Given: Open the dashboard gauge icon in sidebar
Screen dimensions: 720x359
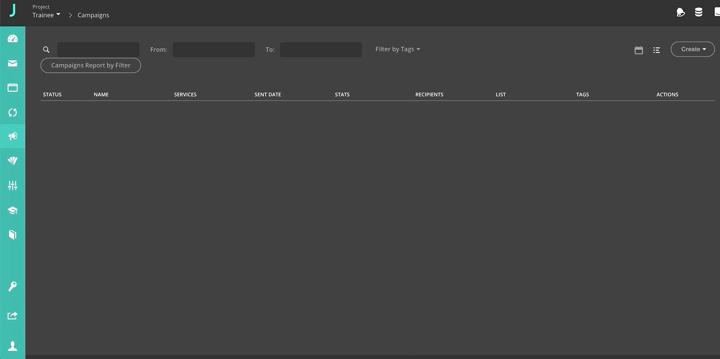Looking at the screenshot, I should pos(13,39).
